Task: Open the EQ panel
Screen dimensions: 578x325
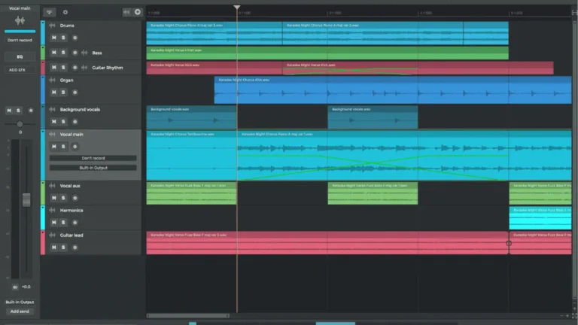Action: click(x=20, y=56)
